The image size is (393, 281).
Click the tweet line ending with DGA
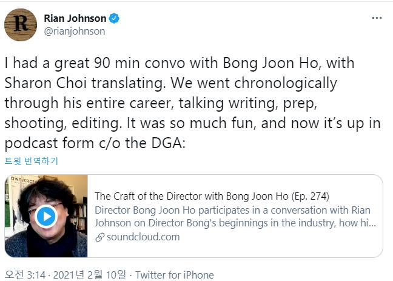[x=95, y=143]
